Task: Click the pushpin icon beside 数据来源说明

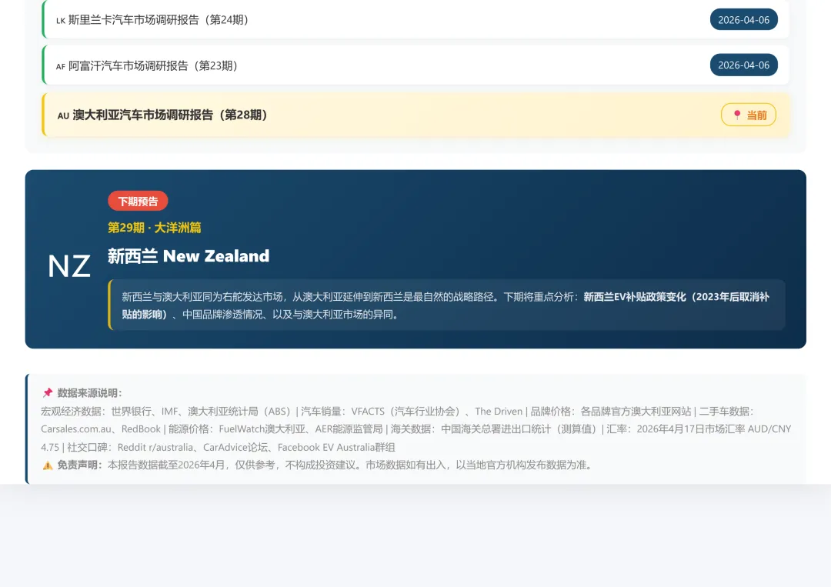Action: pyautogui.click(x=46, y=392)
